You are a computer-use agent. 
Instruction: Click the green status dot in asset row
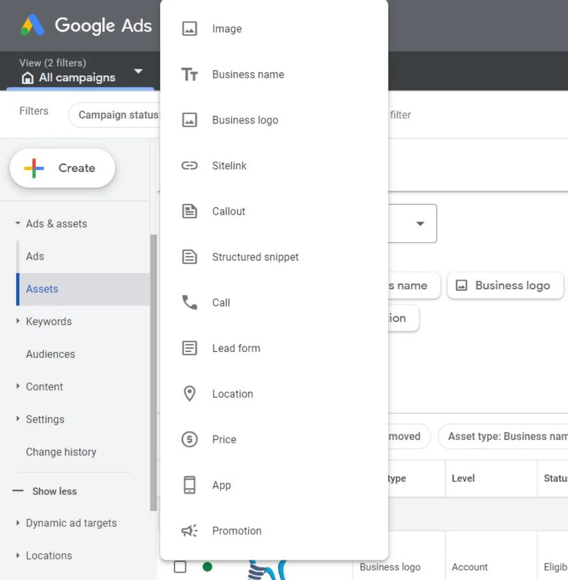(207, 567)
